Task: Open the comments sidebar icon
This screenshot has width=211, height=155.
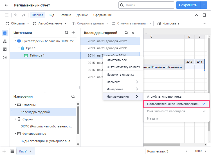Action: coord(5,49)
